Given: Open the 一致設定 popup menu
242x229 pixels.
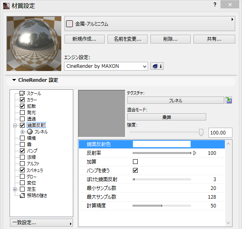Looking at the screenshot, I should pyautogui.click(x=41, y=223).
